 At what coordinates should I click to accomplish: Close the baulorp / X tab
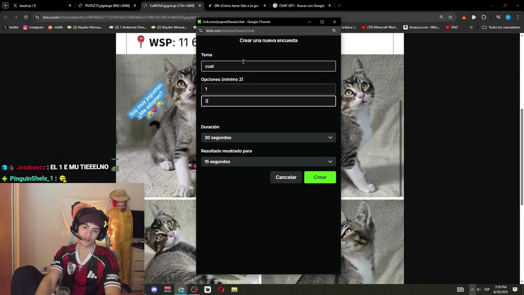(70, 6)
